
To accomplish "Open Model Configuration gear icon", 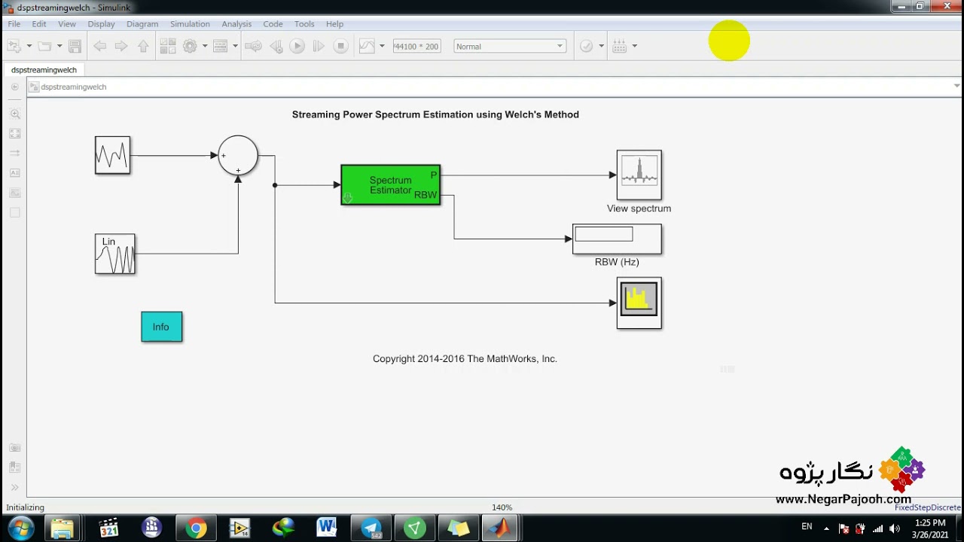I will [x=190, y=46].
